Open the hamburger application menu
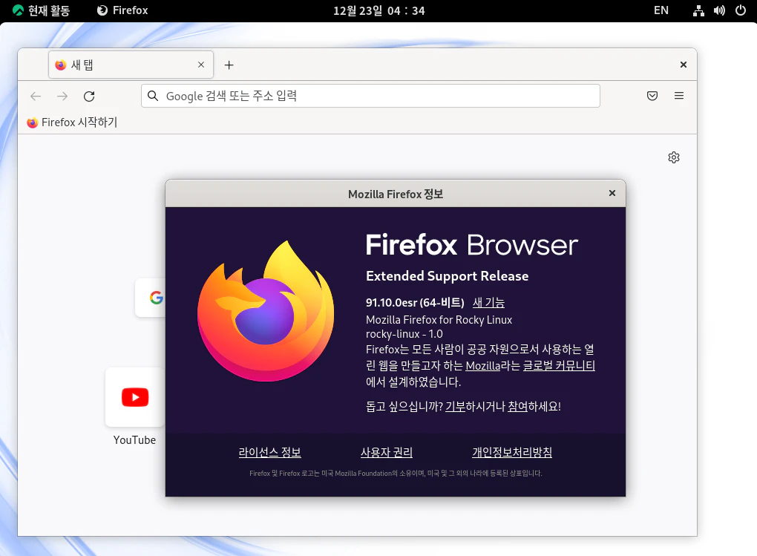Viewport: 757px width, 556px height. (679, 96)
